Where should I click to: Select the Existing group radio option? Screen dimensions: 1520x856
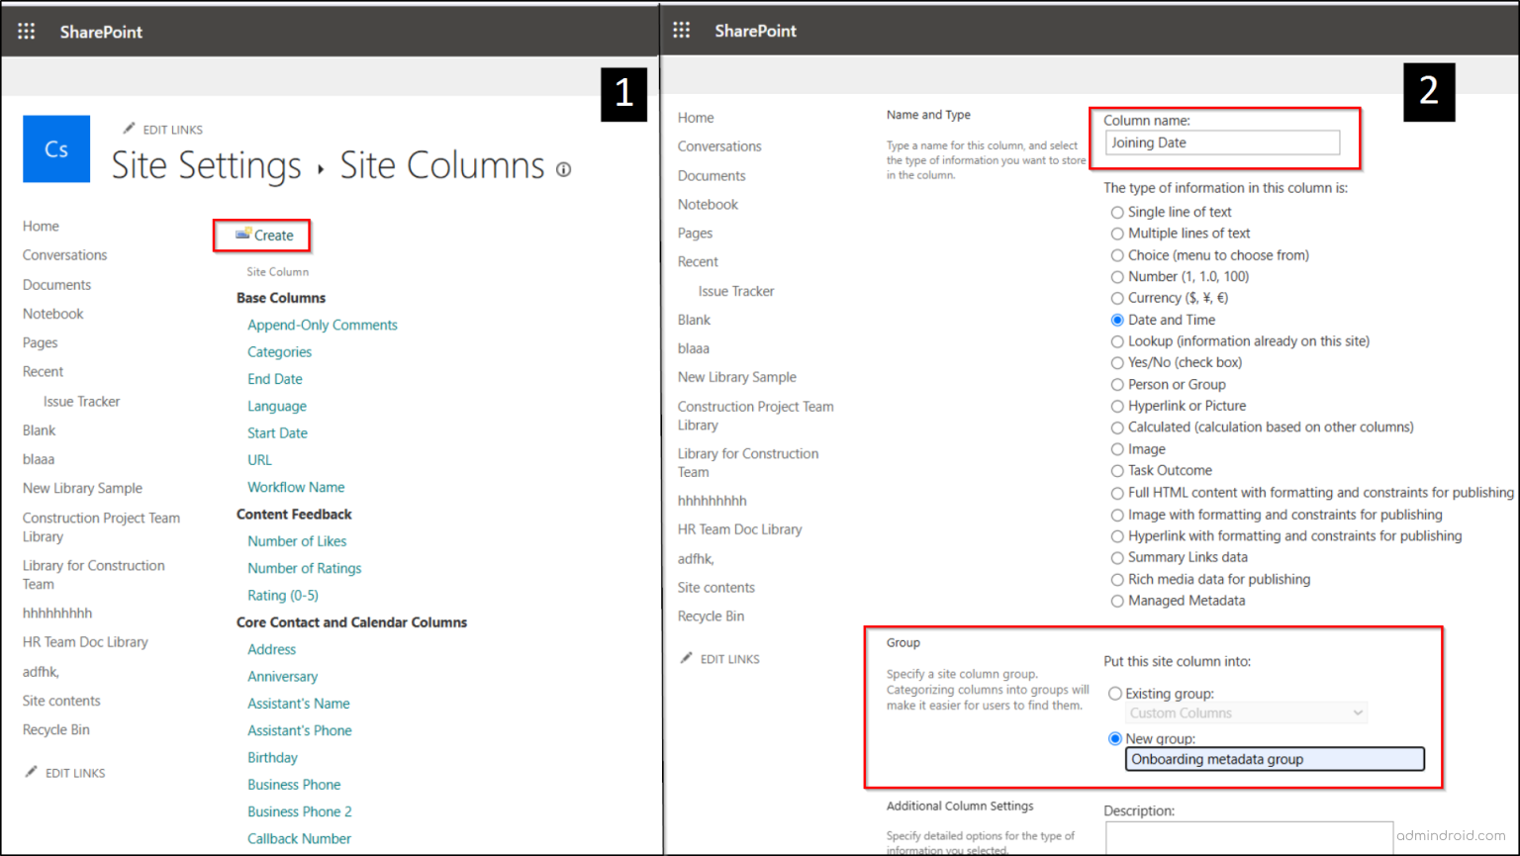tap(1115, 693)
